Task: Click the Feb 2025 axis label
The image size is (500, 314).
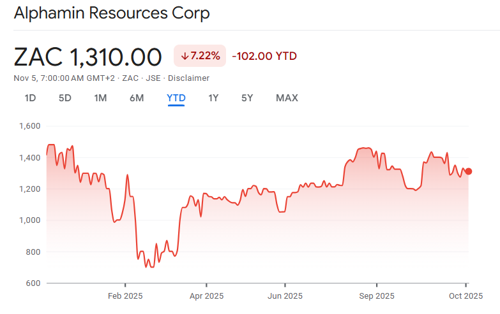Action: 125,296
